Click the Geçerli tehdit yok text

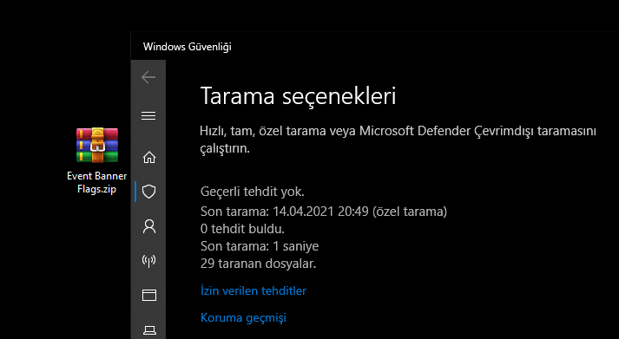(253, 192)
